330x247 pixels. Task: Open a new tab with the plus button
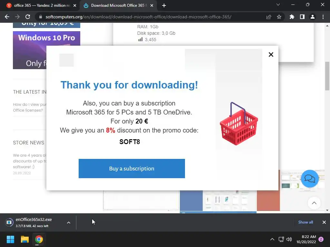pyautogui.click(x=164, y=5)
